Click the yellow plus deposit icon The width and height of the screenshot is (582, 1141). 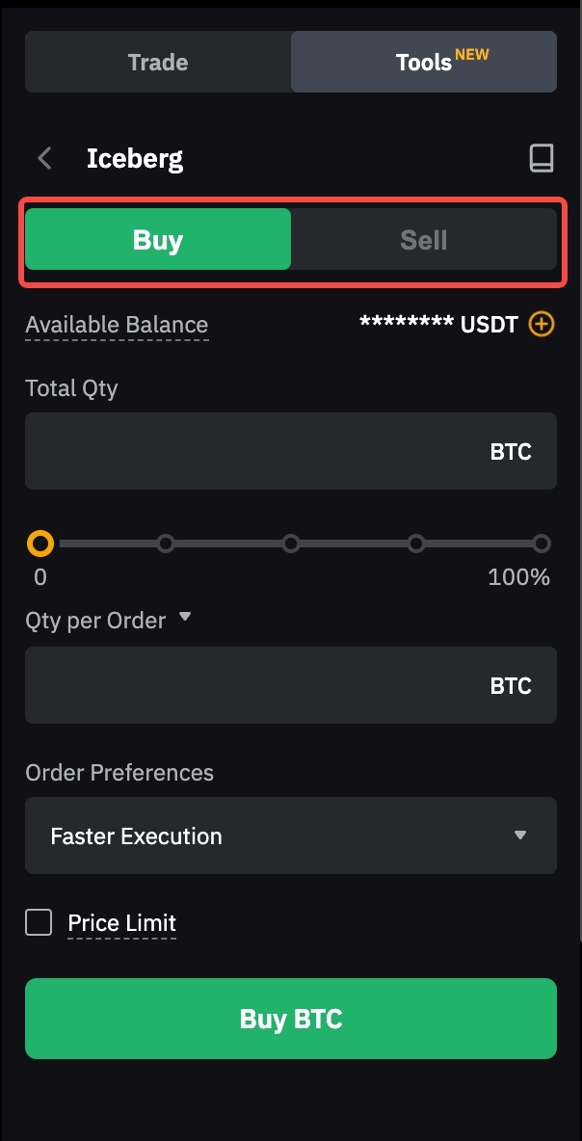(x=542, y=324)
